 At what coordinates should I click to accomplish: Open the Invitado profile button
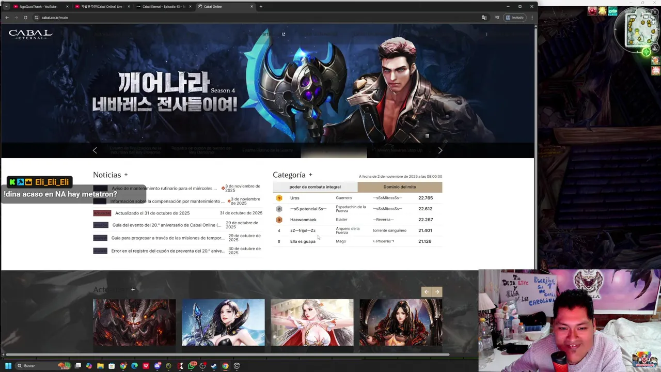pyautogui.click(x=515, y=18)
